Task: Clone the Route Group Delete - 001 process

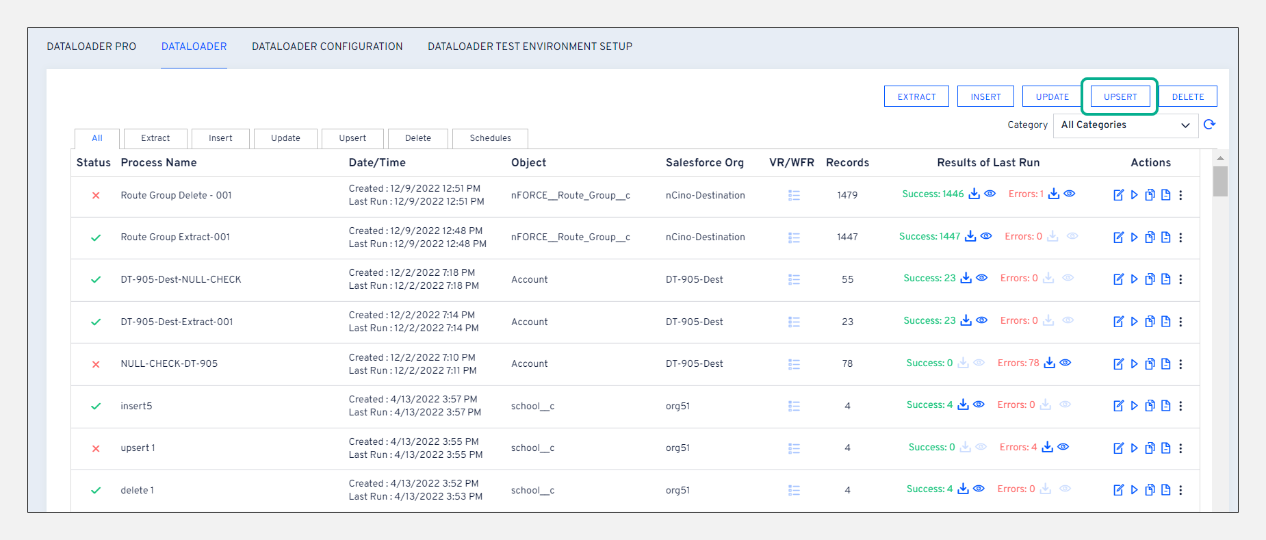Action: coord(1150,195)
